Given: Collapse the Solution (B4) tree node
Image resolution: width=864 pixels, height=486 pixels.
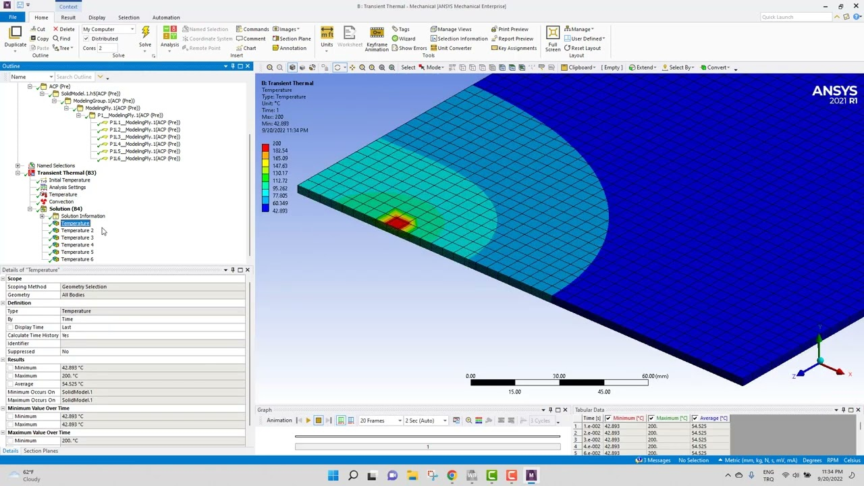Looking at the screenshot, I should click(30, 209).
